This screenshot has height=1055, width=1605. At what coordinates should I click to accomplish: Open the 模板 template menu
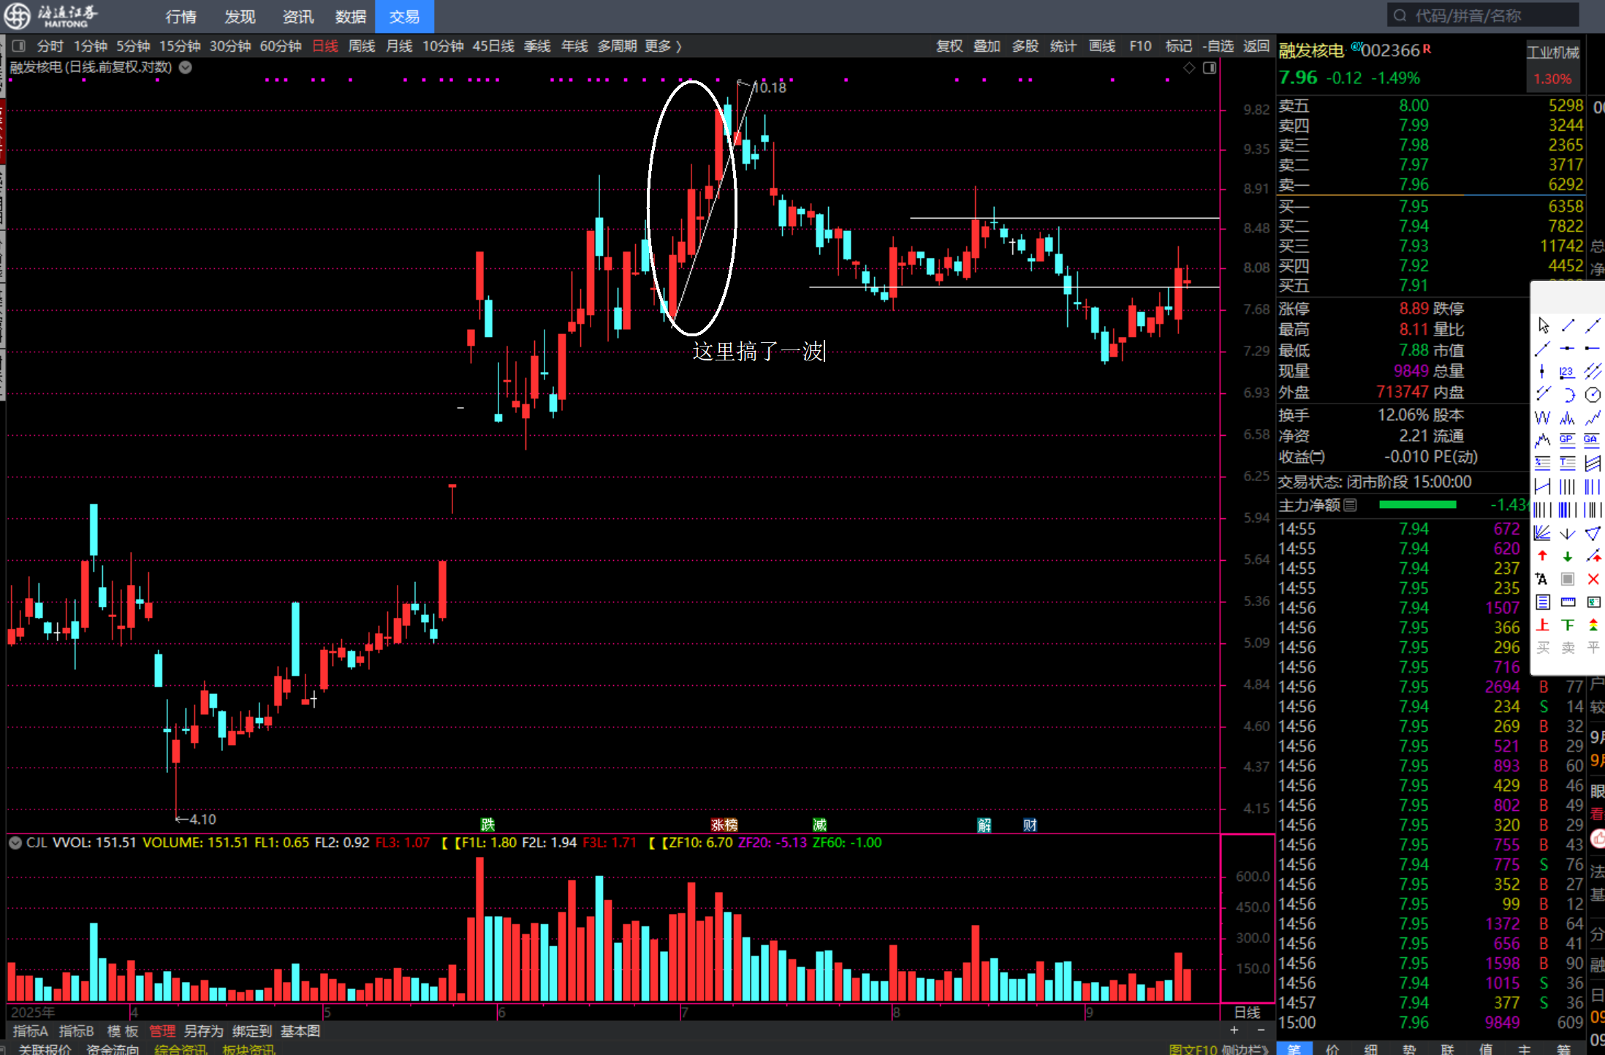(122, 1031)
